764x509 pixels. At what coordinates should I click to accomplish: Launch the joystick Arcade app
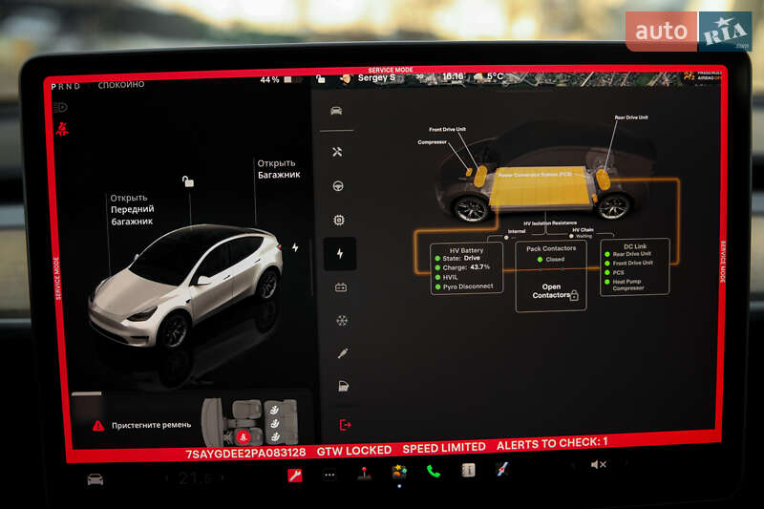[364, 473]
